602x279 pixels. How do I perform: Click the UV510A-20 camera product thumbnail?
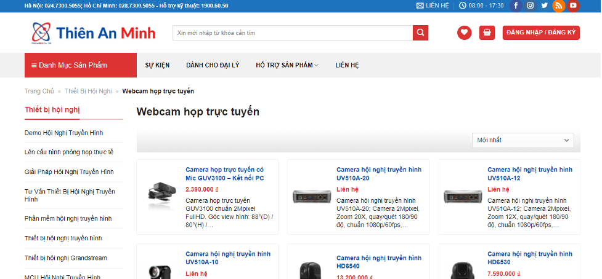click(x=312, y=196)
